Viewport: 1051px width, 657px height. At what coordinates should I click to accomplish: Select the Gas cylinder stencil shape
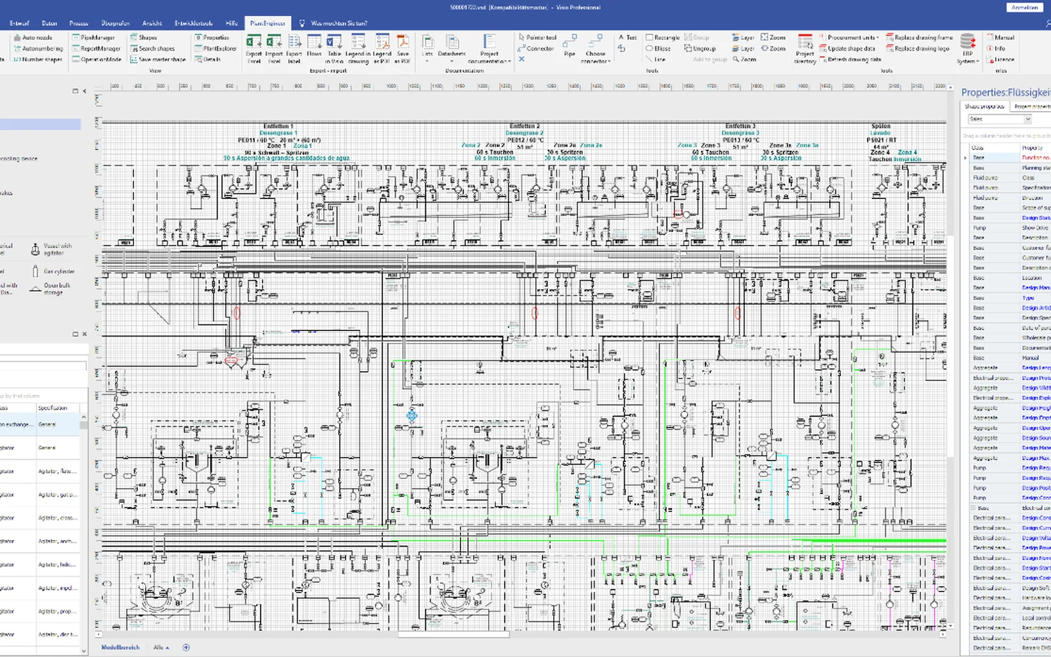coord(53,271)
